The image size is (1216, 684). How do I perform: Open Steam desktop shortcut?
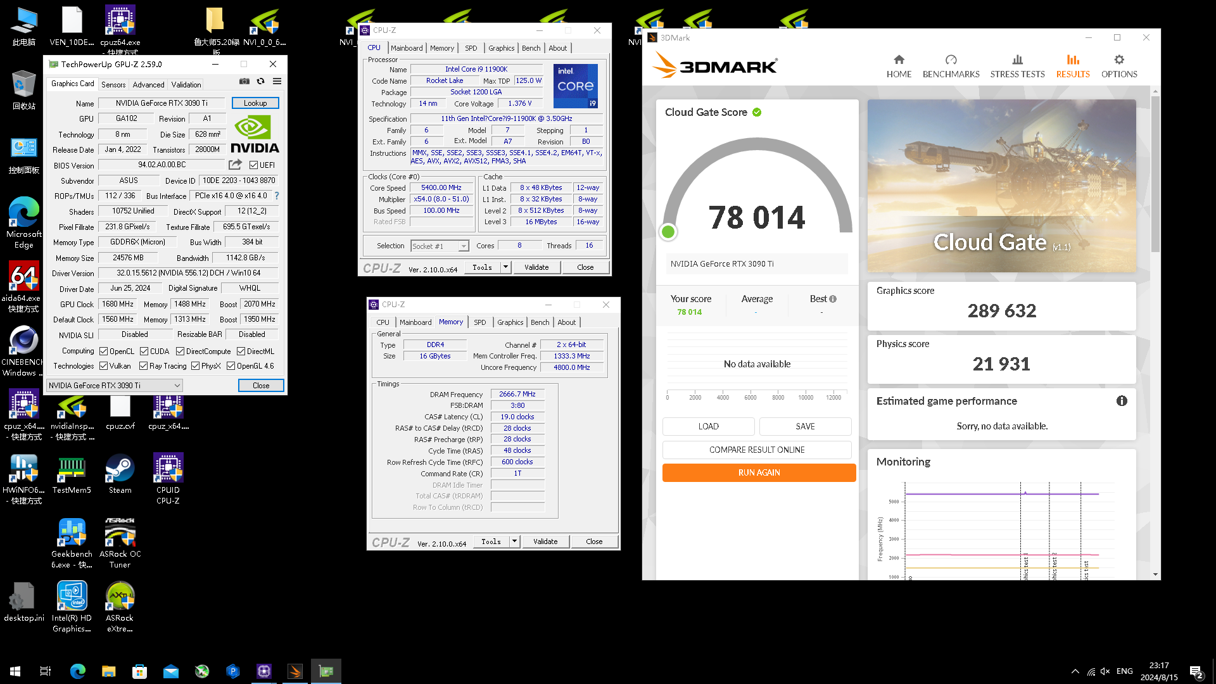click(120, 474)
